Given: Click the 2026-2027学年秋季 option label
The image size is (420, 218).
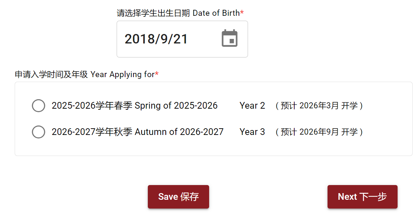Looking at the screenshot, I should pos(92,132).
